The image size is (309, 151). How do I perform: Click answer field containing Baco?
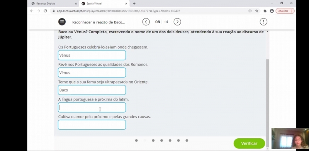point(92,90)
